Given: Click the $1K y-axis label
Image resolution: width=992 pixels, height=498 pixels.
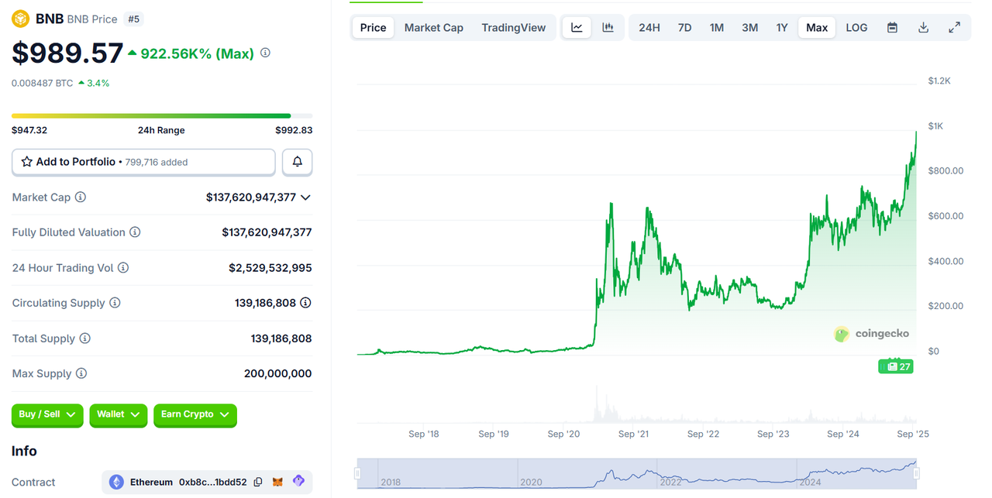Looking at the screenshot, I should coord(935,125).
